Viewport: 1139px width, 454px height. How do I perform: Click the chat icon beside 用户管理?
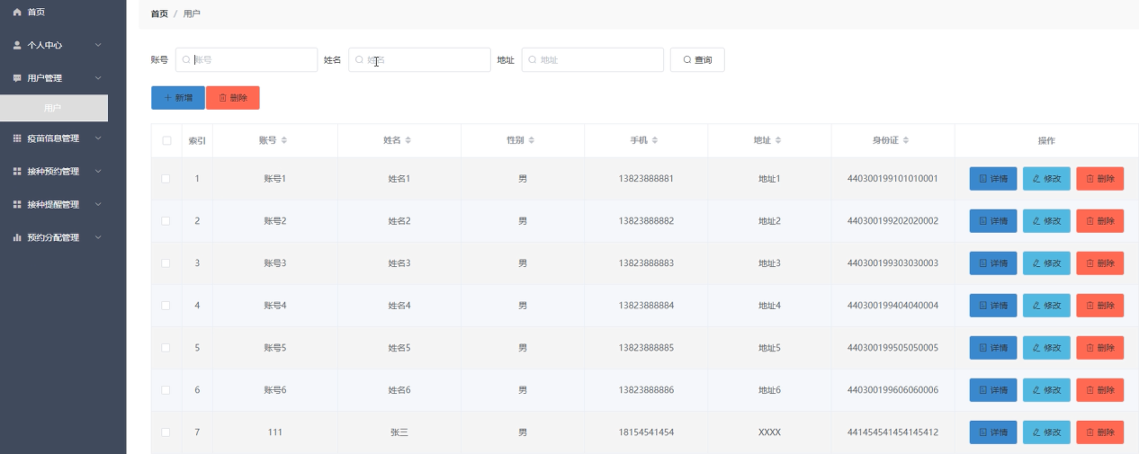[x=17, y=78]
